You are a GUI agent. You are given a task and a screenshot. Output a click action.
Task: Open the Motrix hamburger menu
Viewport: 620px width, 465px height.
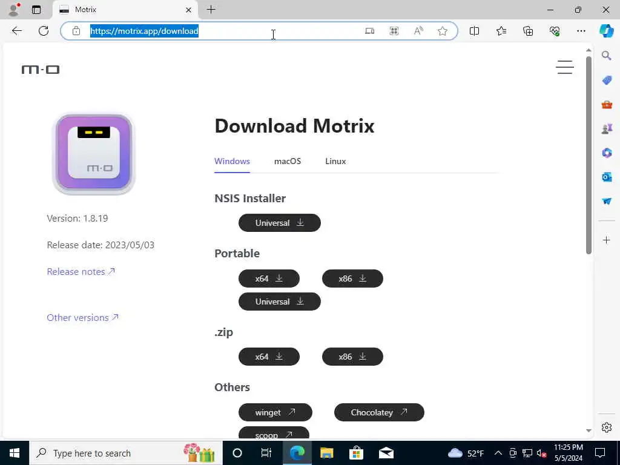point(565,67)
